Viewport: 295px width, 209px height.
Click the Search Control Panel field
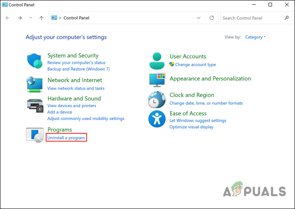point(252,18)
